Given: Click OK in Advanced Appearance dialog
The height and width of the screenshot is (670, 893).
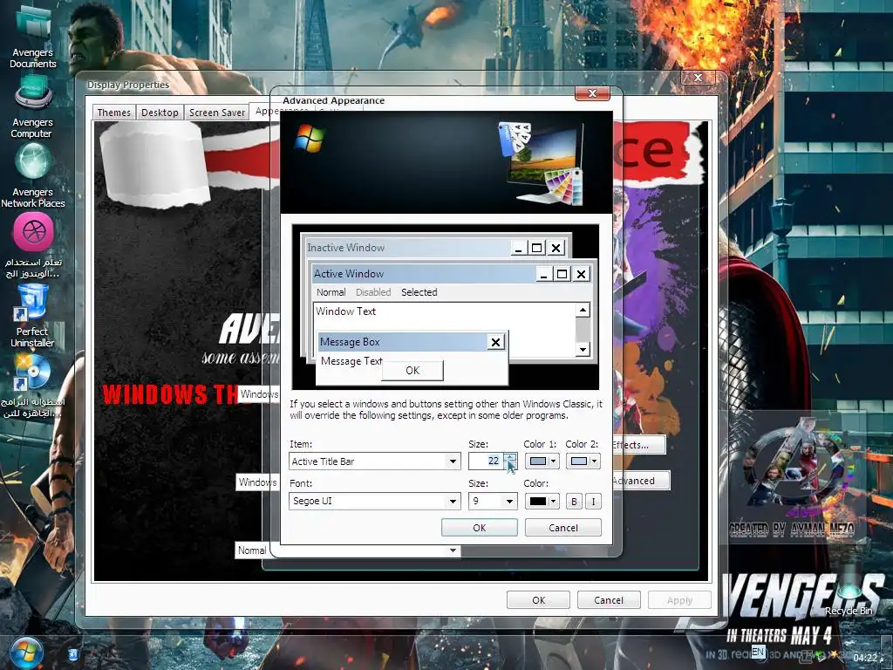Looking at the screenshot, I should pos(480,528).
